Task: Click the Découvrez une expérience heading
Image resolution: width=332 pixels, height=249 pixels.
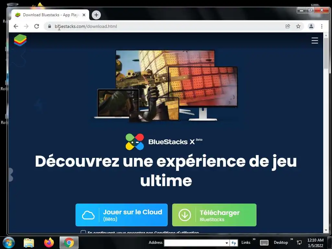Action: 166,171
